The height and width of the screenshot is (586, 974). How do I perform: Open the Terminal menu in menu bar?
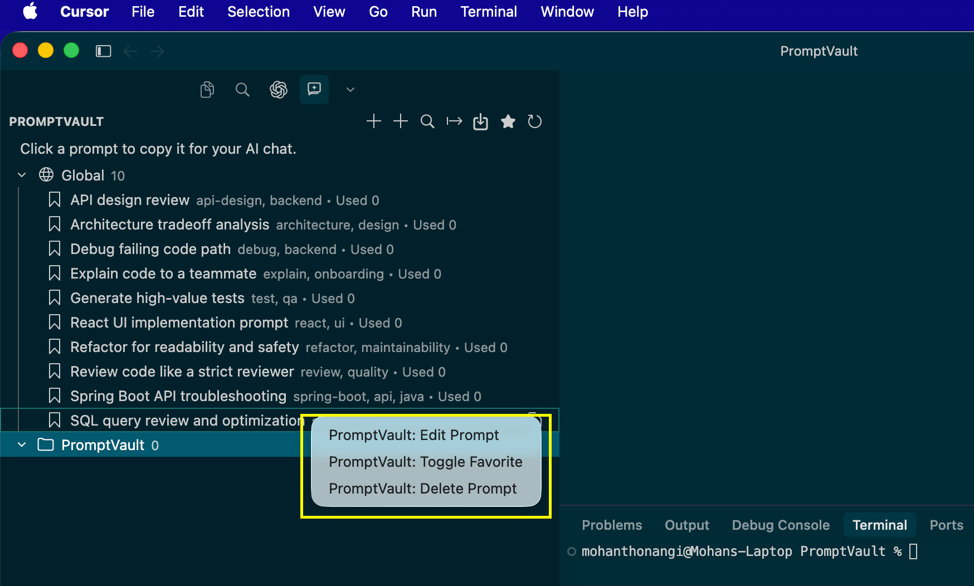coord(489,12)
